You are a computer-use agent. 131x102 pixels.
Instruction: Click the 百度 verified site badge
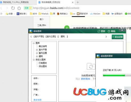tap(28, 8)
